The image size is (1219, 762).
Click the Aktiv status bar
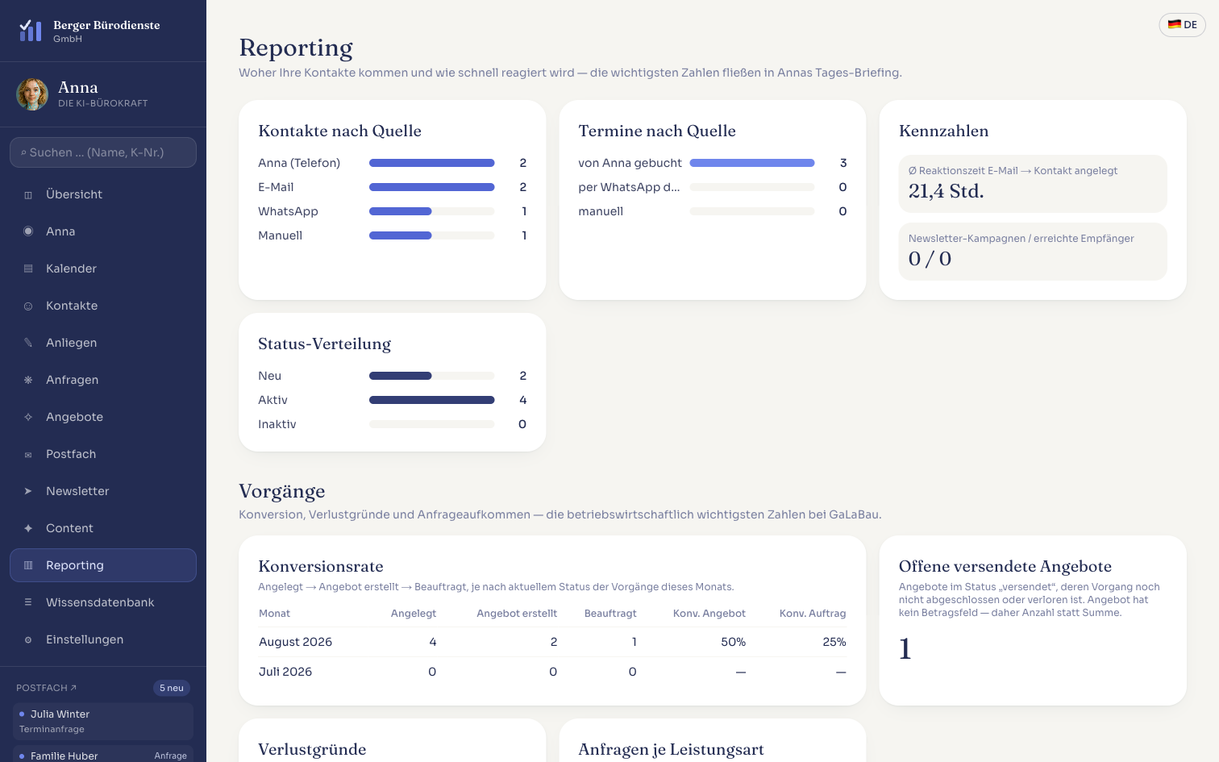(431, 400)
